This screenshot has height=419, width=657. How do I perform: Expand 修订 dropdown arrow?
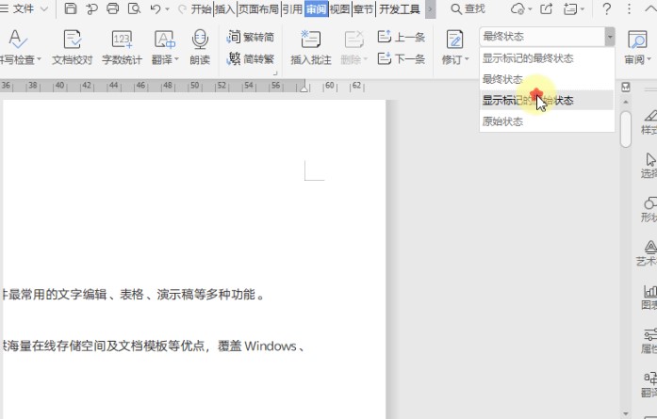pyautogui.click(x=467, y=59)
